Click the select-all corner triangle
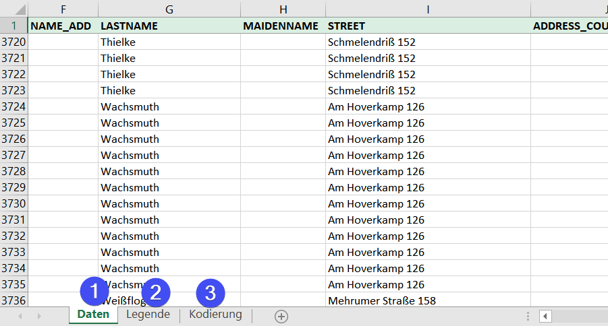Screen dimensions: 608x326 (13, 9)
